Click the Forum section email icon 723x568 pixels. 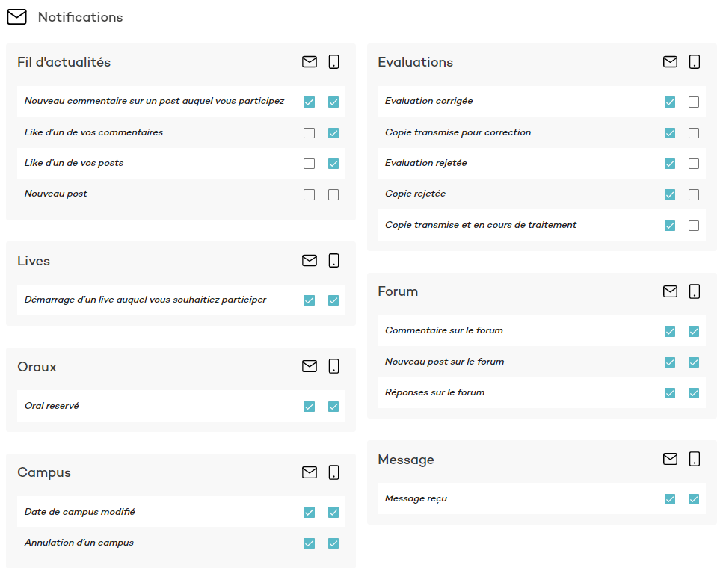[x=670, y=291]
